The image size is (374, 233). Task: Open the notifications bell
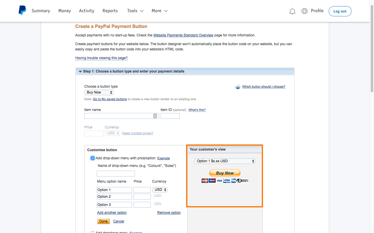292,11
